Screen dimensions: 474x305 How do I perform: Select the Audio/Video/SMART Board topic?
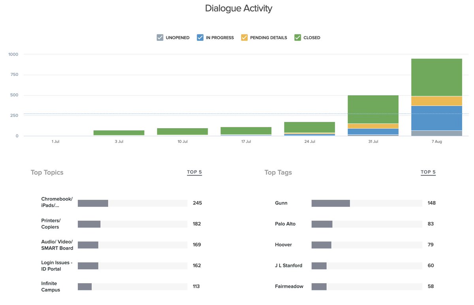(x=57, y=245)
